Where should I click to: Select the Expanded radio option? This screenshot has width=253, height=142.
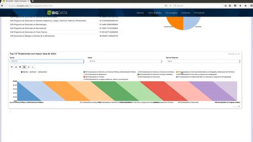pos(43,72)
